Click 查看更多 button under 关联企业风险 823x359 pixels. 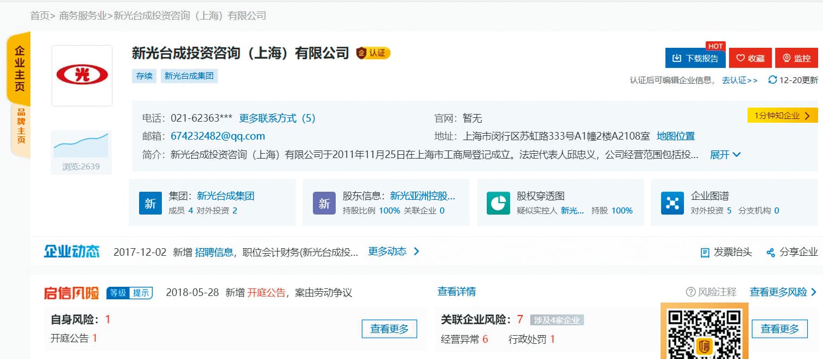(780, 329)
